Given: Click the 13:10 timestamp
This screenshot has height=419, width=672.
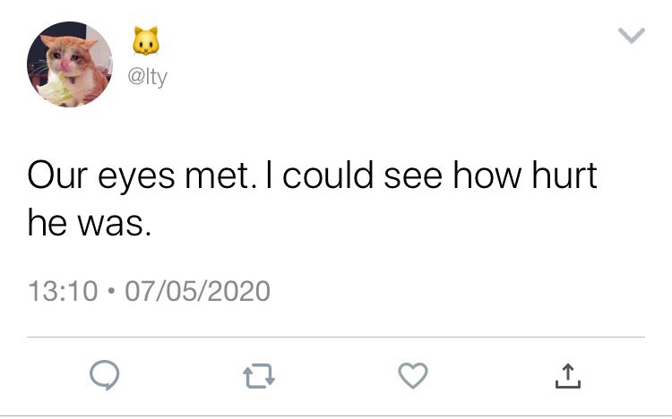Looking at the screenshot, I should pyautogui.click(x=63, y=291).
